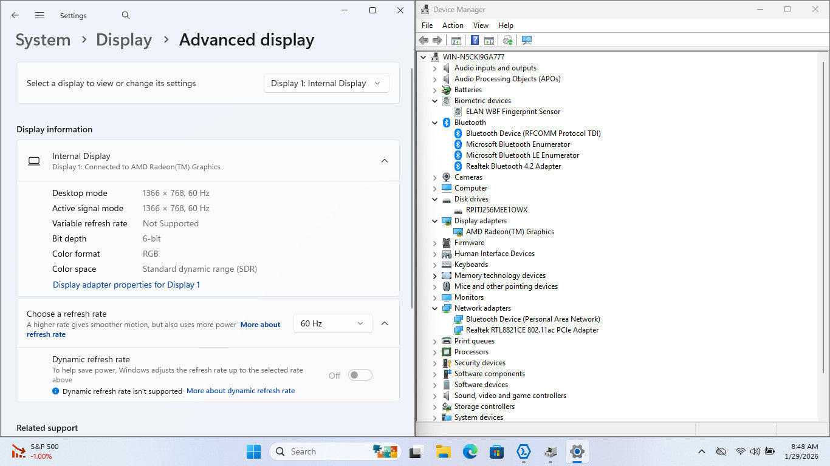Click the Update device driver toolbar icon
Viewport: 830px width, 466px height.
507,40
